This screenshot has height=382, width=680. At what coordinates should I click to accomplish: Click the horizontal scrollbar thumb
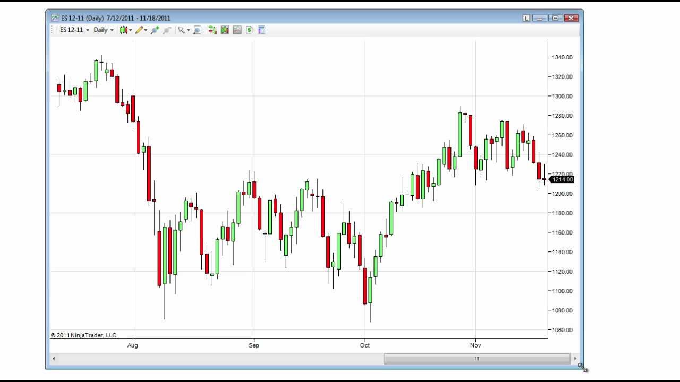(x=477, y=359)
